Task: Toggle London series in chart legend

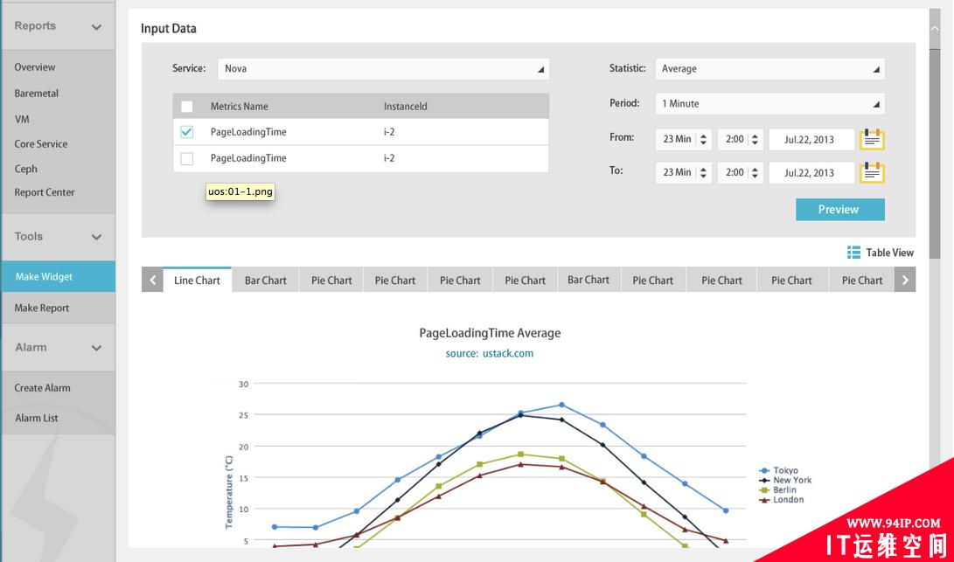Action: [782, 499]
